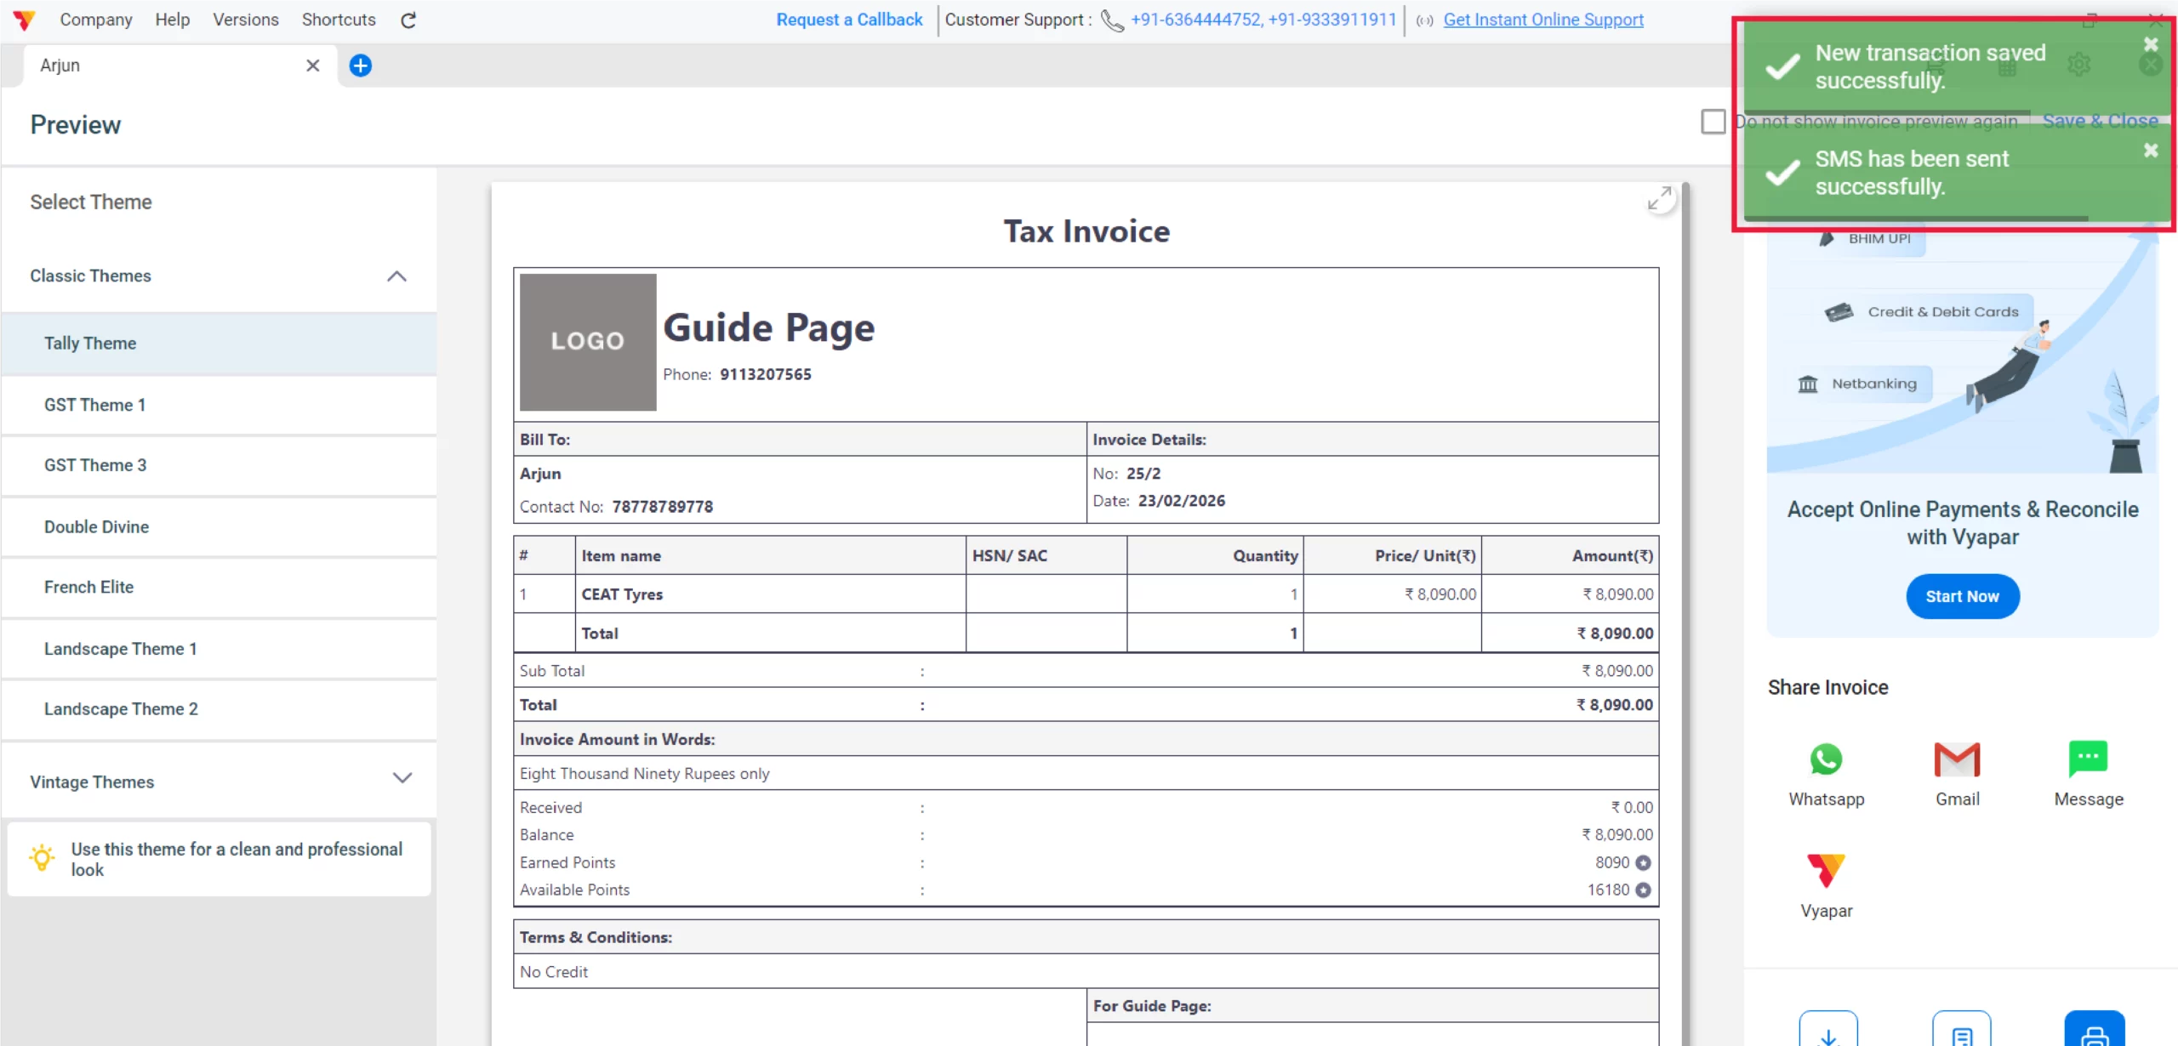Screen dimensions: 2178x1046
Task: Share invoice via Whatsapp icon
Action: coord(1826,759)
